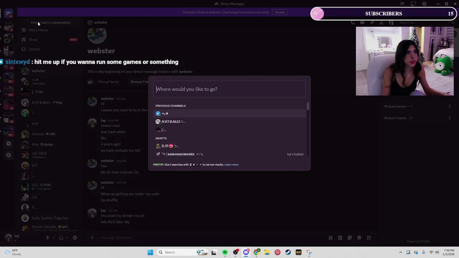Open Google Chrome from the taskbar
Viewport: 459px width, 258px height.
click(x=256, y=252)
